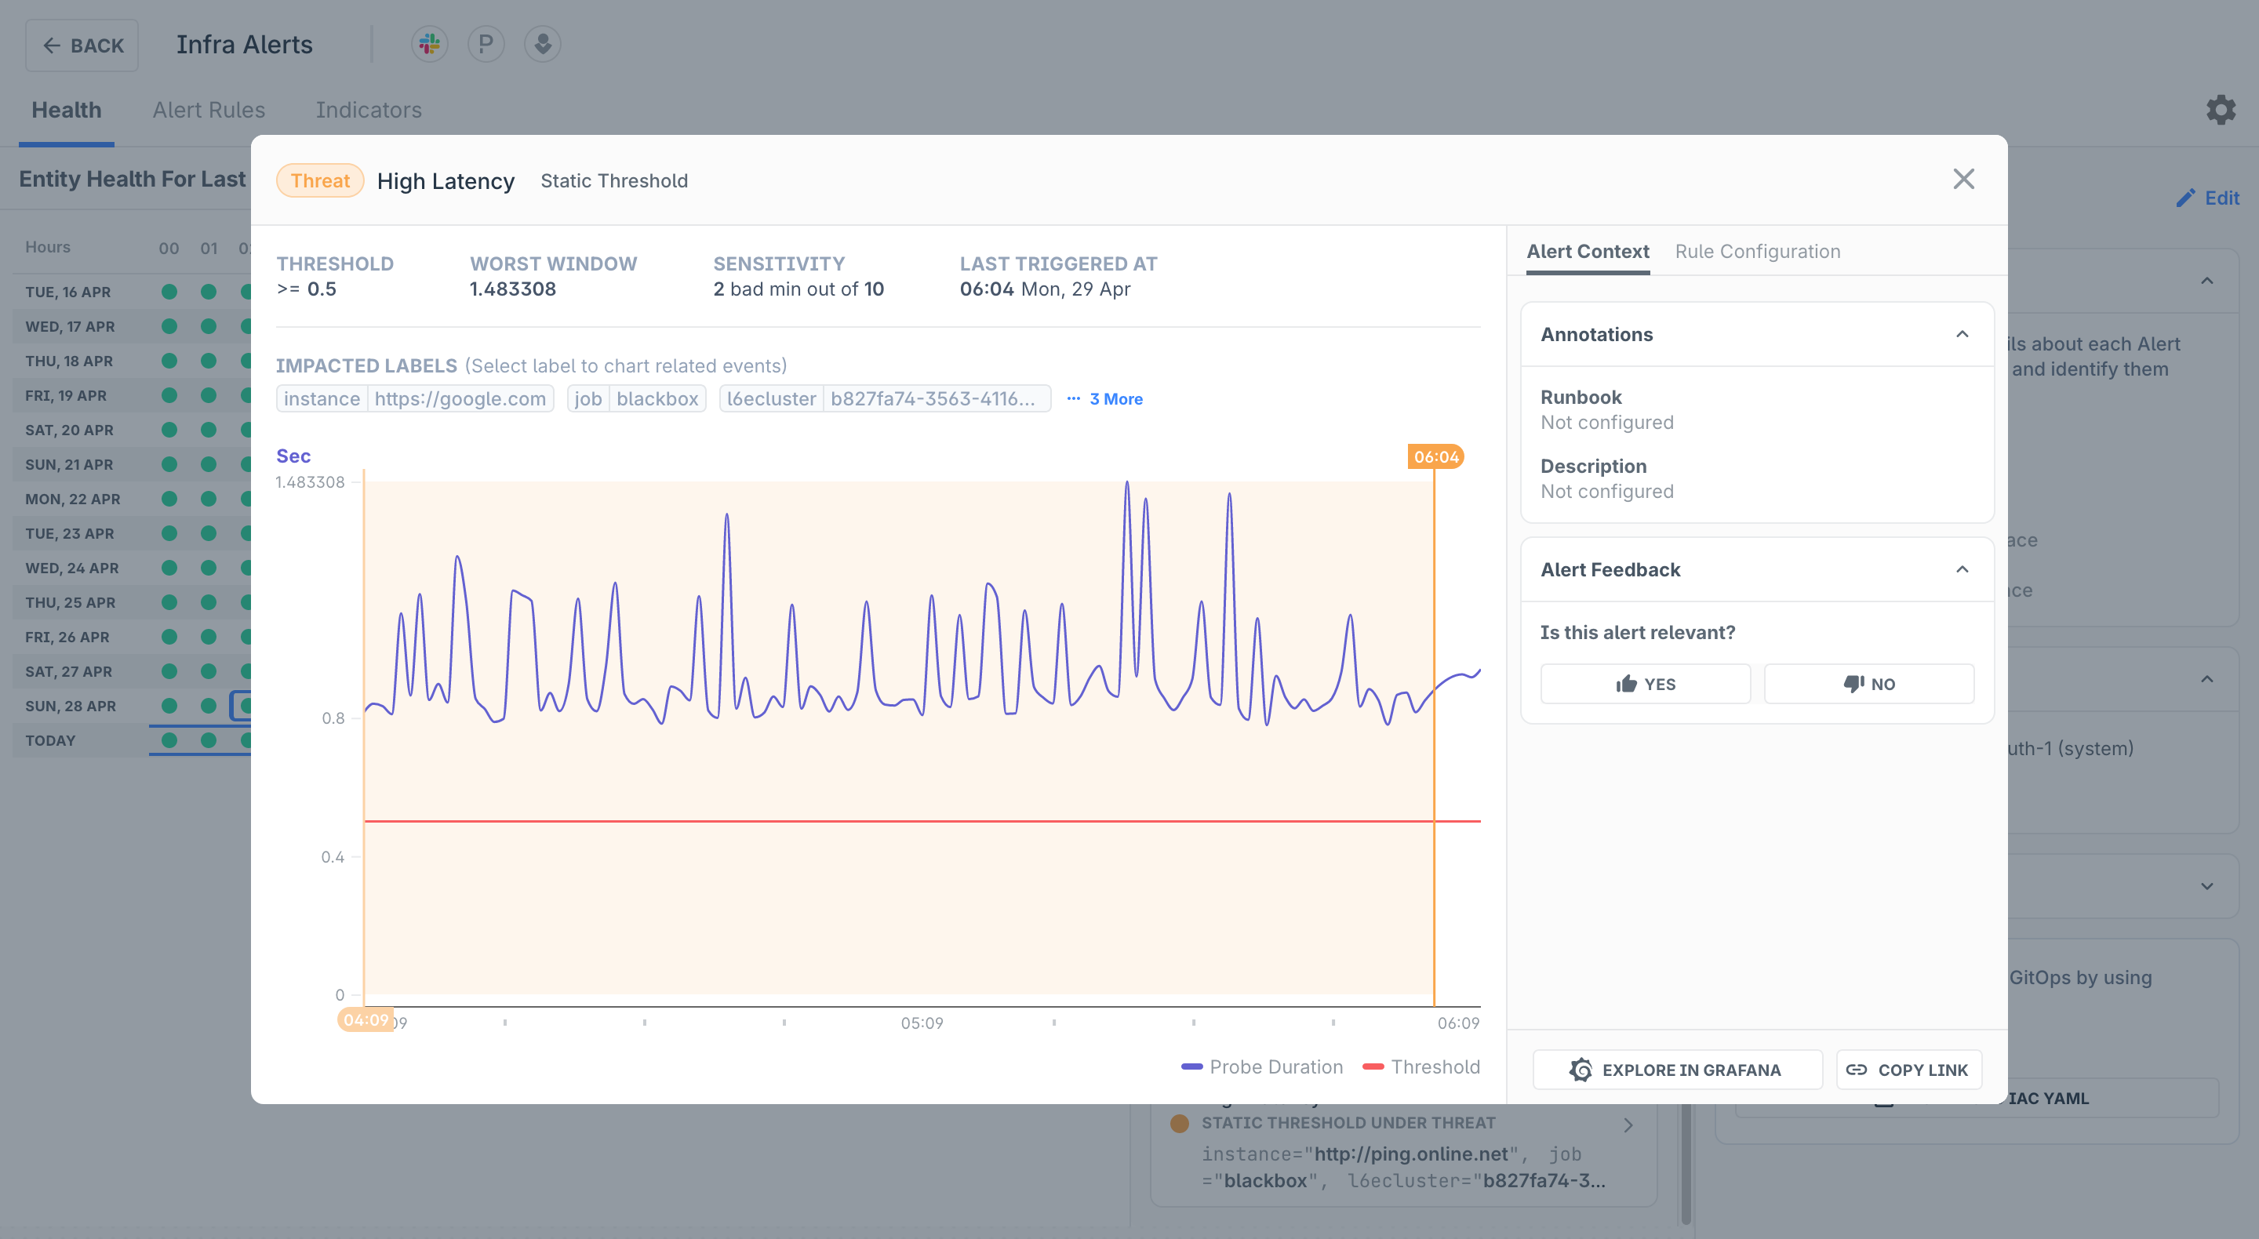Viewport: 2259px width, 1239px height.
Task: Click the Slack integration icon
Action: coord(430,44)
